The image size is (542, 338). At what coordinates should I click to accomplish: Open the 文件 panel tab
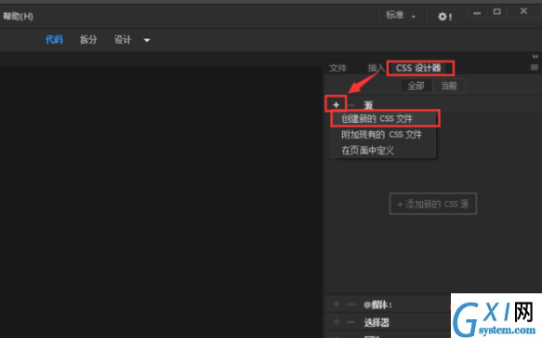pyautogui.click(x=337, y=68)
